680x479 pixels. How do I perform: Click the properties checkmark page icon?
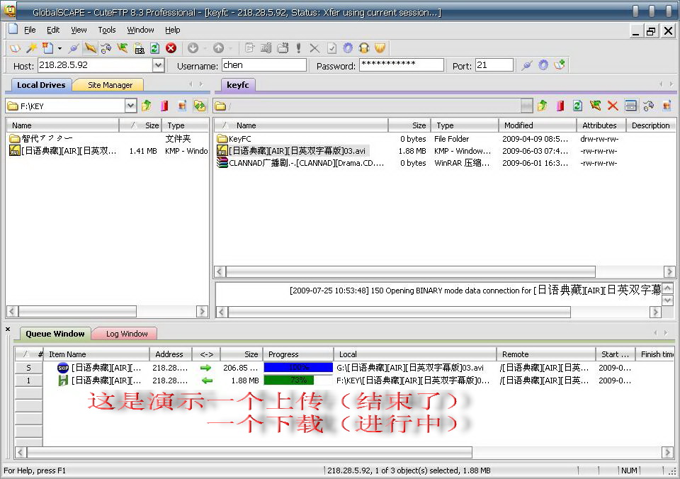pyautogui.click(x=331, y=47)
